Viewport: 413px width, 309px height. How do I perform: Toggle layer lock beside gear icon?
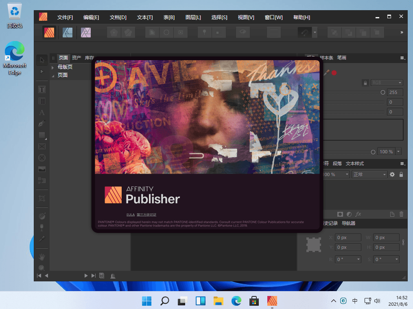401,174
